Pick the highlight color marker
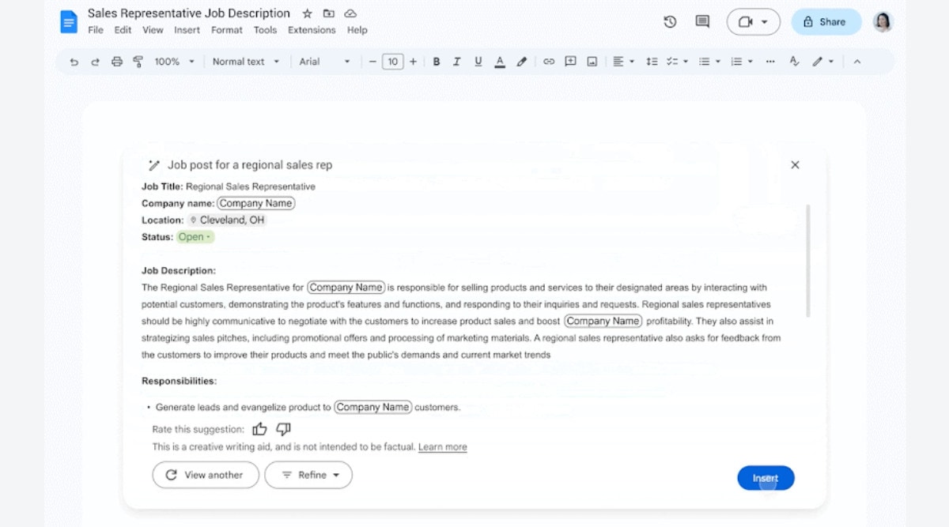Image resolution: width=949 pixels, height=527 pixels. pos(521,62)
